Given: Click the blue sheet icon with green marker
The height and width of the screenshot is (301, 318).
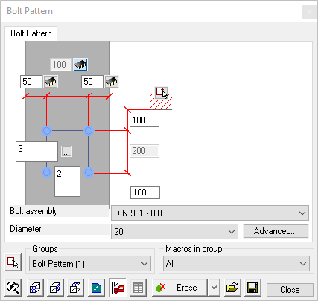Looking at the screenshot, I should pyautogui.click(x=96, y=288).
